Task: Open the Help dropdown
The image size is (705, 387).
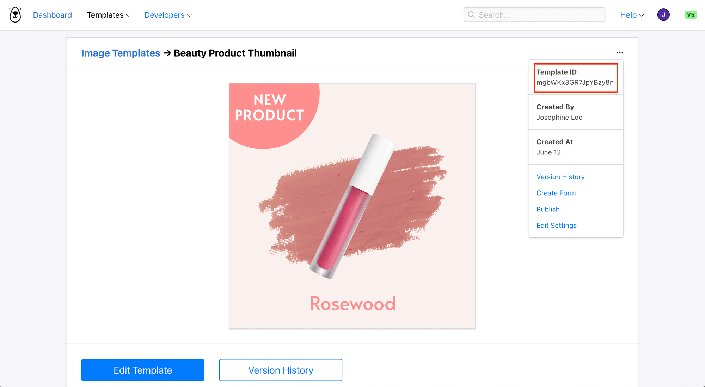Action: [x=632, y=15]
